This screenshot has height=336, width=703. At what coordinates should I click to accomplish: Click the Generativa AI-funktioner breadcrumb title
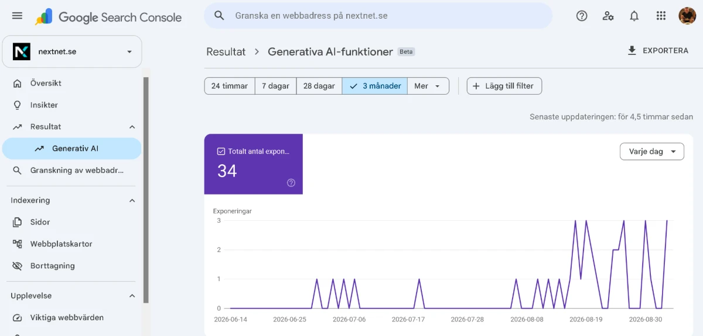(330, 51)
